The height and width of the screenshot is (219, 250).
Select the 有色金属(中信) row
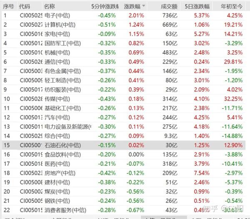click(x=124, y=71)
